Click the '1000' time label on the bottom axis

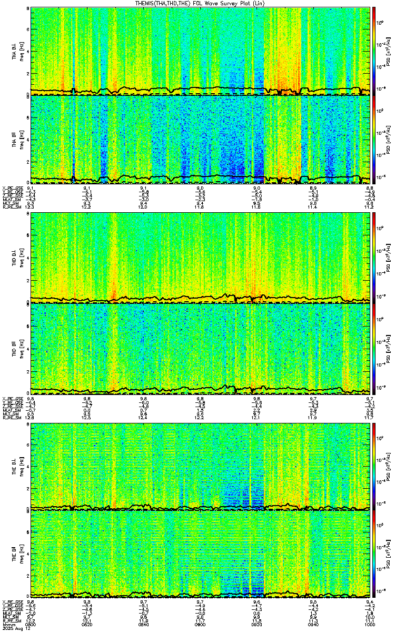370,624
